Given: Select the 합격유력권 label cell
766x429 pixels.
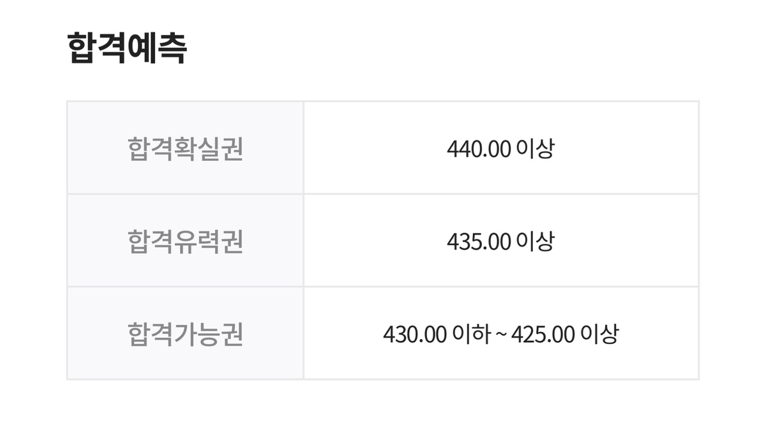Looking at the screenshot, I should coord(185,241).
